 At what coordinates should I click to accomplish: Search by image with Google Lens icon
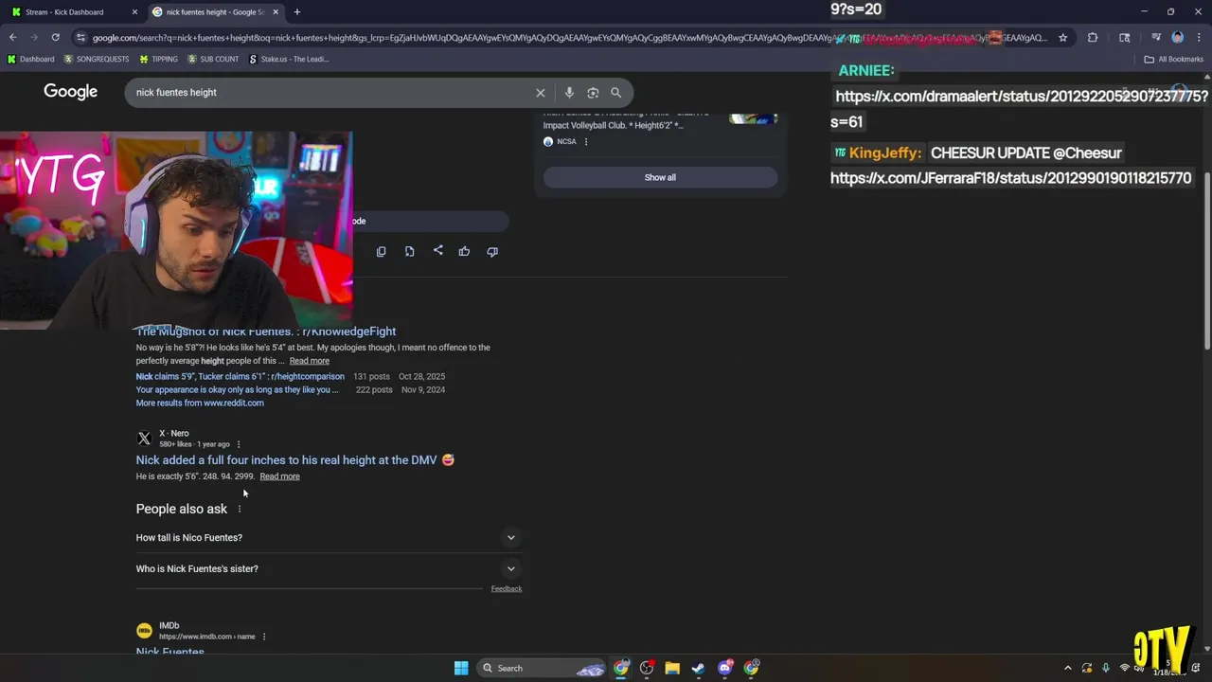[593, 93]
